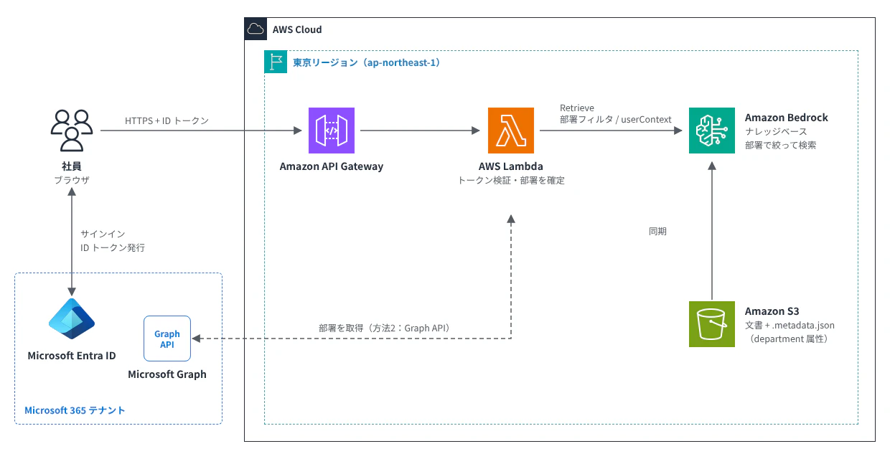The width and height of the screenshot is (890, 459).
Task: Click the "Retrieve" label above arrow
Action: coord(577,108)
